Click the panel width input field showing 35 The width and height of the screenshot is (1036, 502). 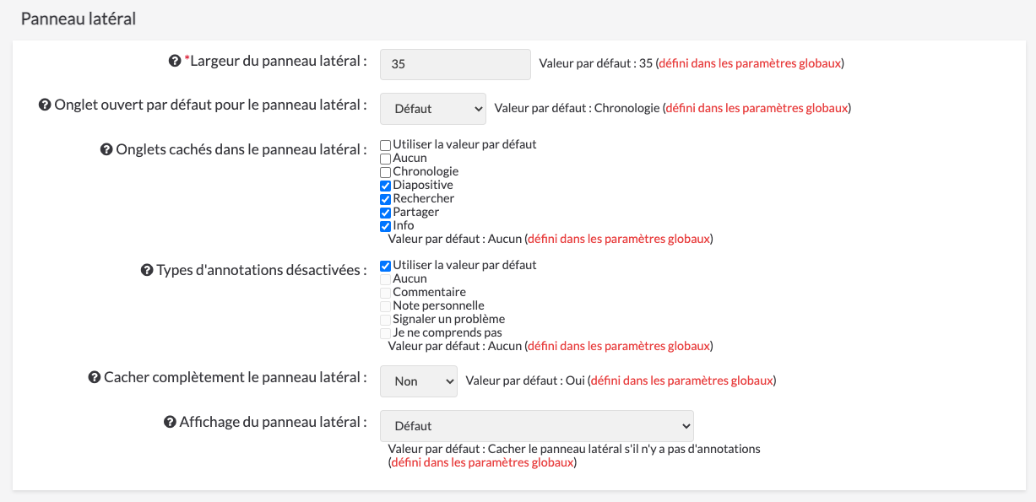pyautogui.click(x=456, y=64)
